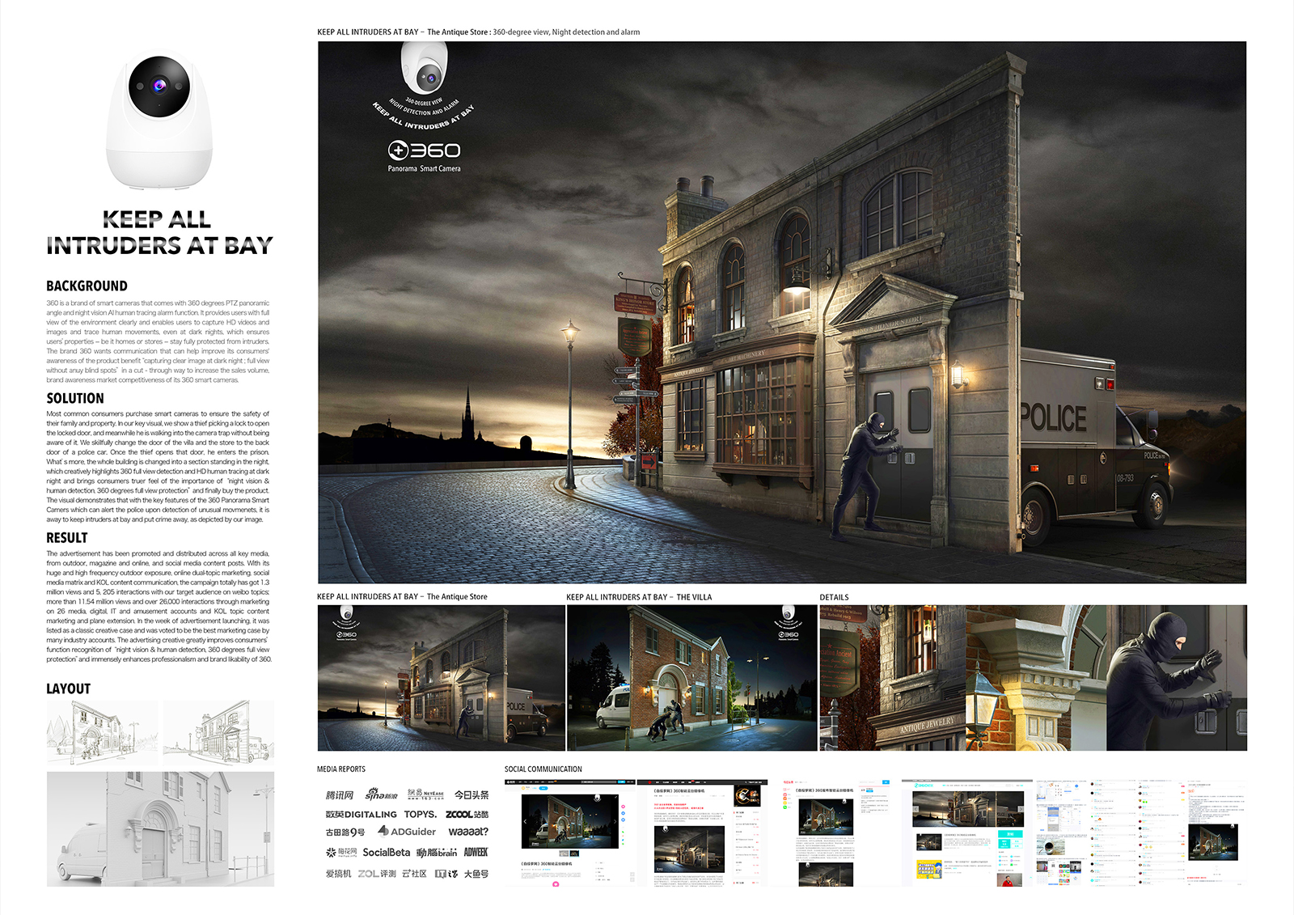View the wall lantern detail image

pos(1036,678)
